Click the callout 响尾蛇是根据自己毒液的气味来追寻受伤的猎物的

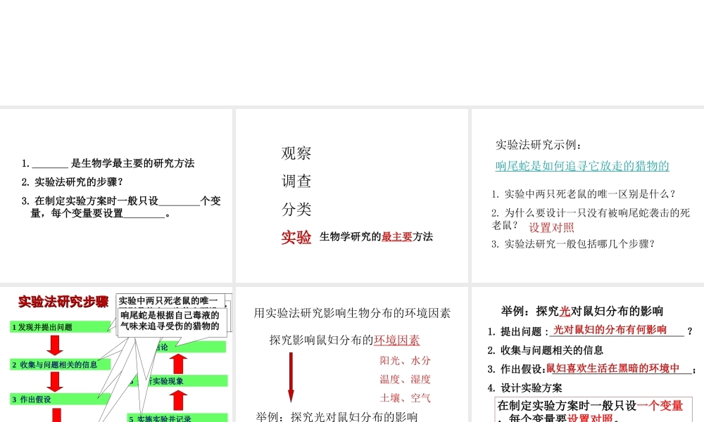pyautogui.click(x=172, y=321)
